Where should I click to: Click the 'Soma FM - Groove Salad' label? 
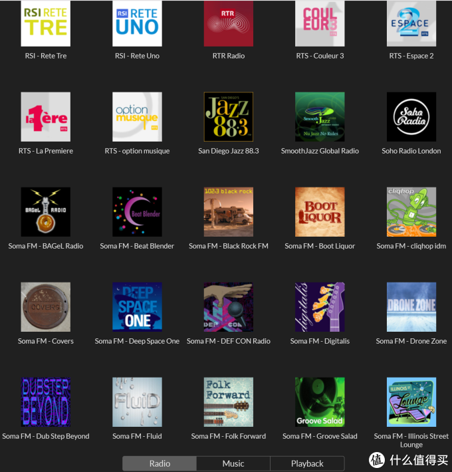tap(320, 436)
